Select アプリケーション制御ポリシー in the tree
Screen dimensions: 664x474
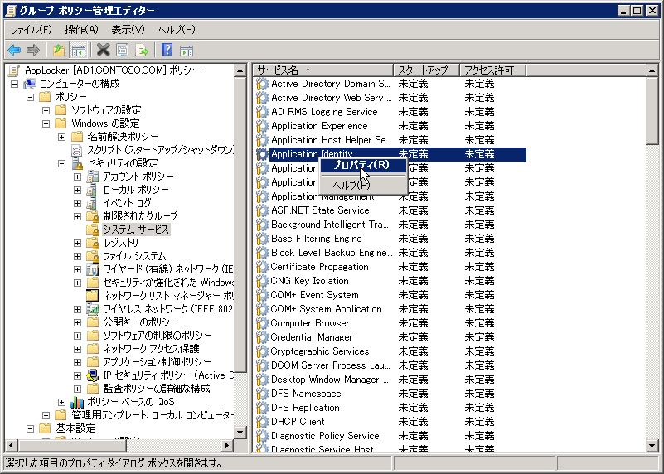(158, 362)
